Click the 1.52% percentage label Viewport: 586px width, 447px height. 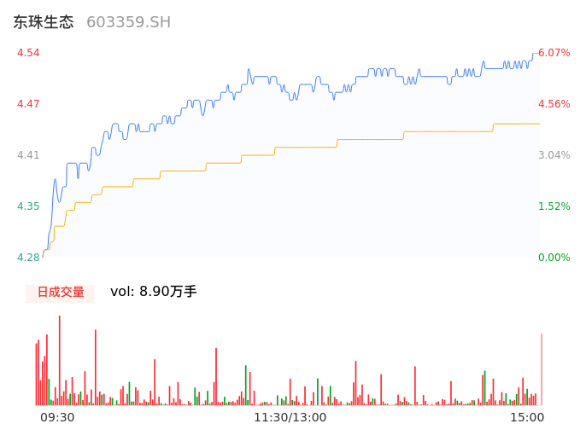554,206
